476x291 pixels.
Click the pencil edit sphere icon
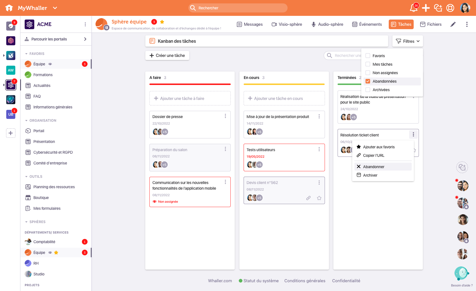coord(453,24)
